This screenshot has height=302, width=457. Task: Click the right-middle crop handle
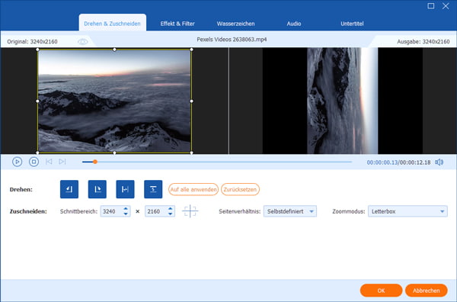[191, 101]
